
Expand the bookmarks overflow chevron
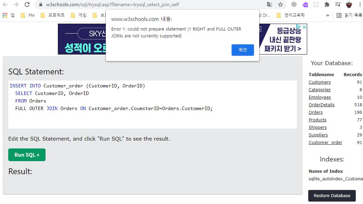[328, 15]
